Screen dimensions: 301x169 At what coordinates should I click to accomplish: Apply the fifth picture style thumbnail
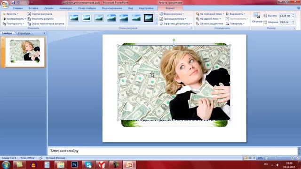(124, 18)
